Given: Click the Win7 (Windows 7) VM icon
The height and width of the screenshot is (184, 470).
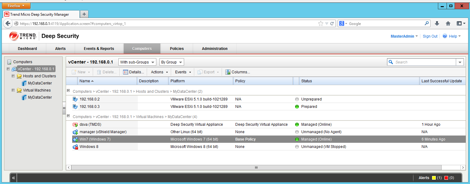Looking at the screenshot, I should pyautogui.click(x=75, y=139).
